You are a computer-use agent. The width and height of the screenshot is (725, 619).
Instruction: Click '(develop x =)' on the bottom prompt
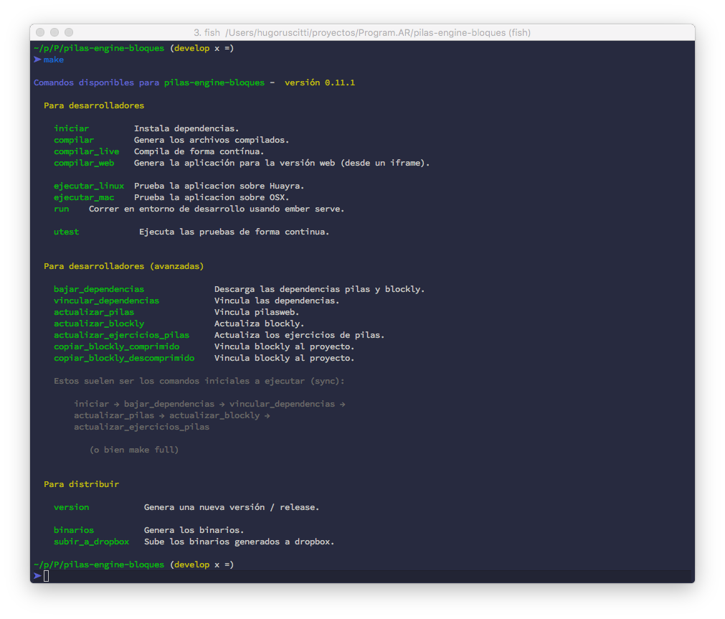pyautogui.click(x=202, y=565)
